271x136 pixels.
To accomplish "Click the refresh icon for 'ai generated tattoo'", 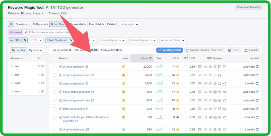I will pyautogui.click(x=257, y=129).
